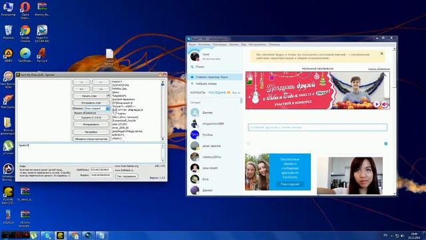Viewport: 426px width, 240px height.
Task: Click the spam message text area
Action: click(x=90, y=153)
